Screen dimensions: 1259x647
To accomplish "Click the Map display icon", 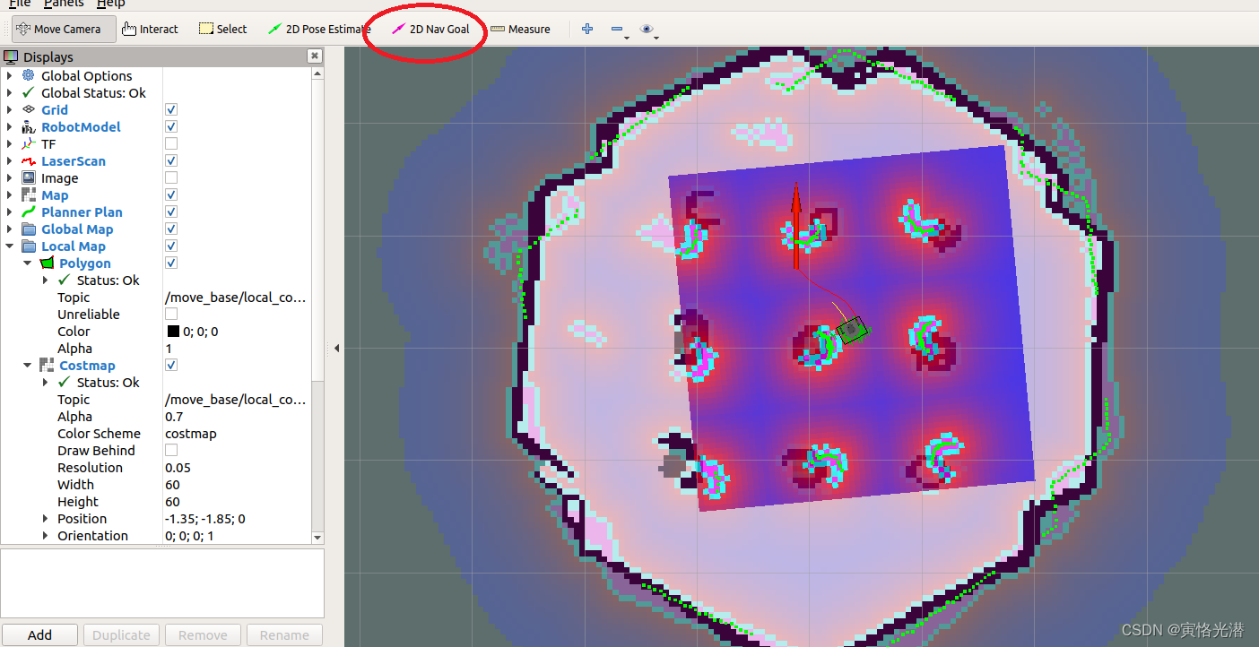I will [29, 195].
